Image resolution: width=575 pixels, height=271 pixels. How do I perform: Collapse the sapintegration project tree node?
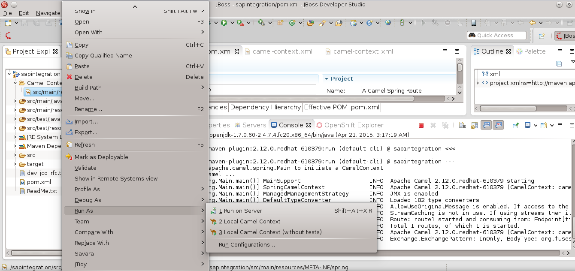click(x=9, y=74)
